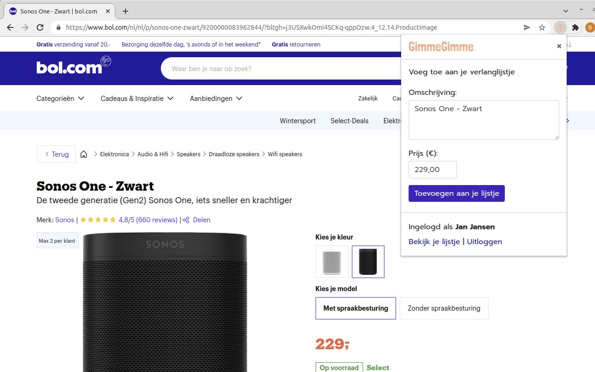Click the Sonos One - Zwart product title
This screenshot has height=372, width=595.
[x=95, y=186]
